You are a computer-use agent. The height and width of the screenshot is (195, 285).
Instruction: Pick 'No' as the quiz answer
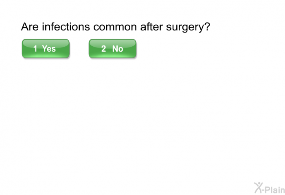(x=112, y=49)
